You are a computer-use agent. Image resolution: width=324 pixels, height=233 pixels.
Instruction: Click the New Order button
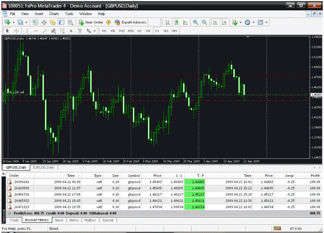click(91, 22)
